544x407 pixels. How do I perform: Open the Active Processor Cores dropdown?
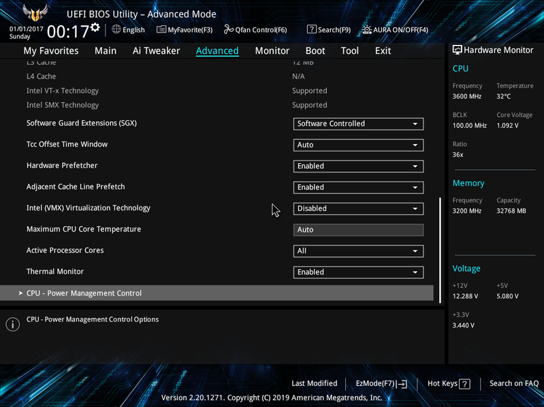[x=358, y=251]
